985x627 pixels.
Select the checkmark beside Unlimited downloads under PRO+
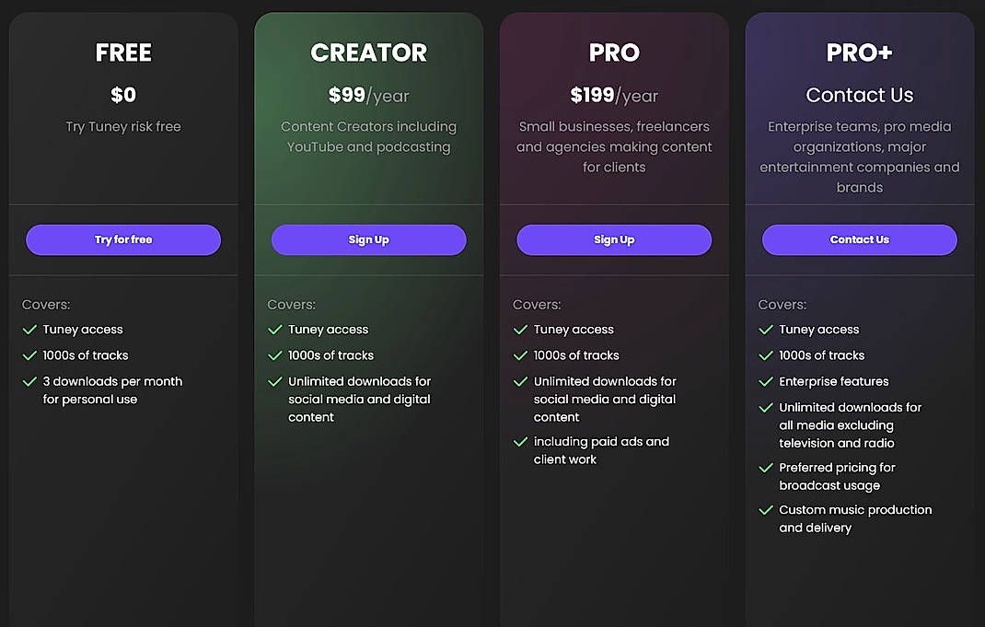[765, 407]
